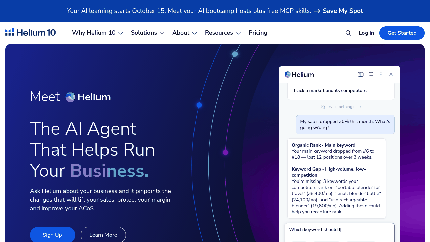This screenshot has height=242, width=430.
Task: Toggle the sidebar panel icon in Helium chat
Action: point(361,74)
